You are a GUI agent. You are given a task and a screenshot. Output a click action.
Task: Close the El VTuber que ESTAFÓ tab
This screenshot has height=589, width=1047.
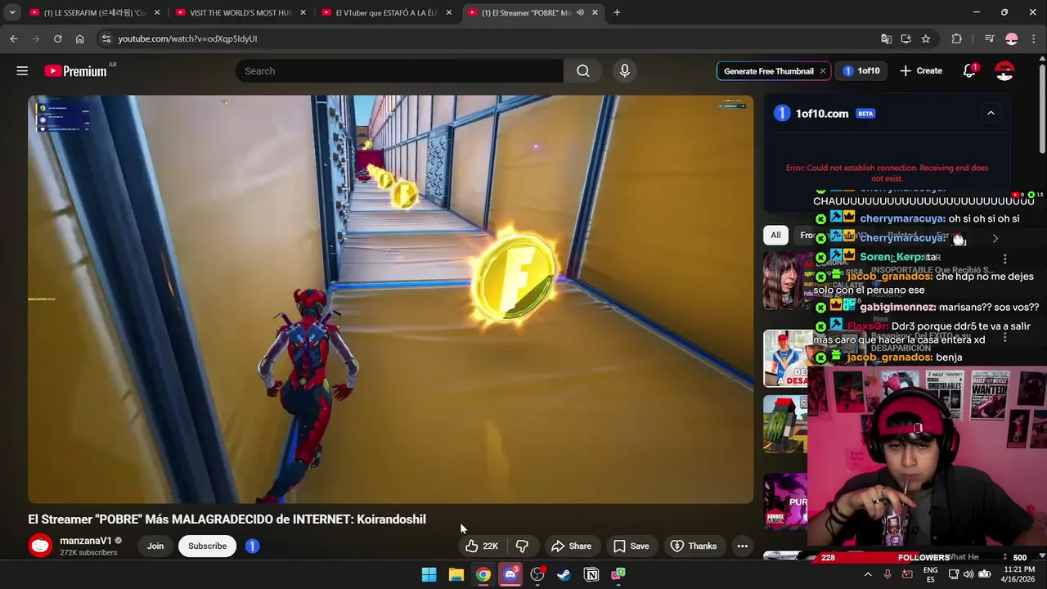pyautogui.click(x=449, y=12)
